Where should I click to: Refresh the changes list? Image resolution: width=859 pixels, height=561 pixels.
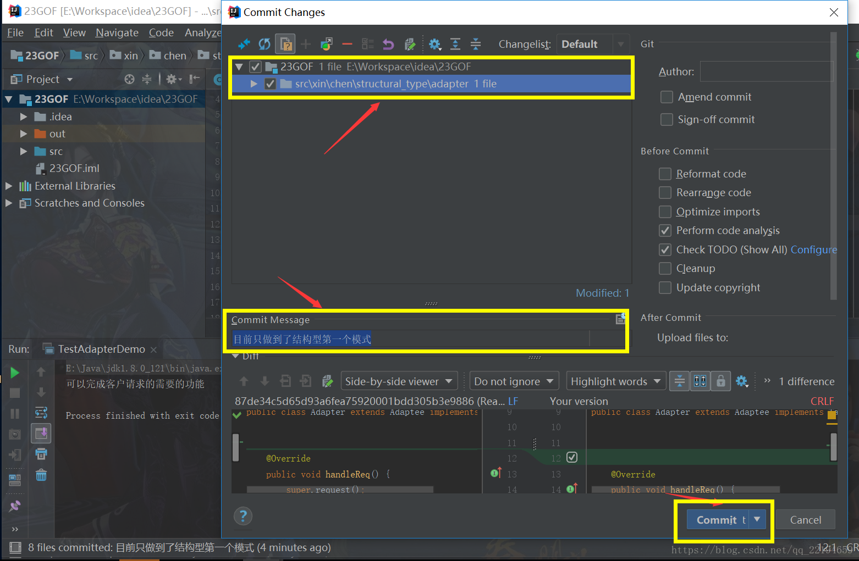pos(265,44)
